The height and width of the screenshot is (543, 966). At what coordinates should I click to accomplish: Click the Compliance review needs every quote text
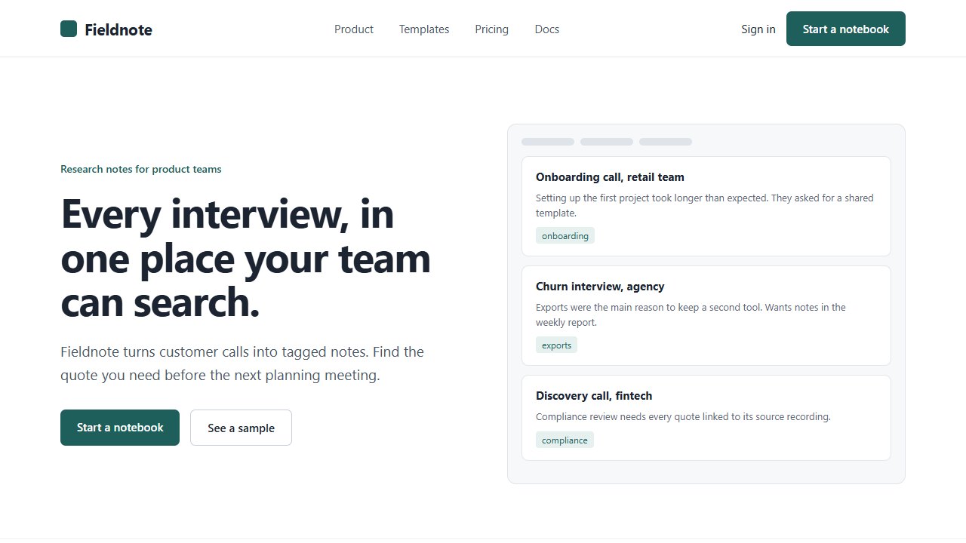pos(683,416)
